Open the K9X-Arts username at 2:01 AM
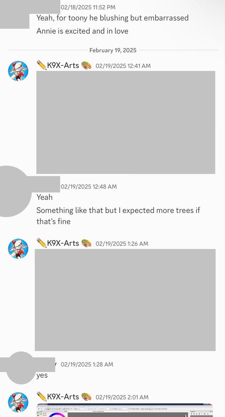Screen dimensions: 225x417 (63, 397)
